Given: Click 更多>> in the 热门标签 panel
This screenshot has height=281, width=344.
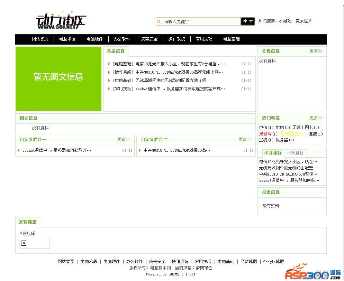Looking at the screenshot, I should [x=316, y=118].
